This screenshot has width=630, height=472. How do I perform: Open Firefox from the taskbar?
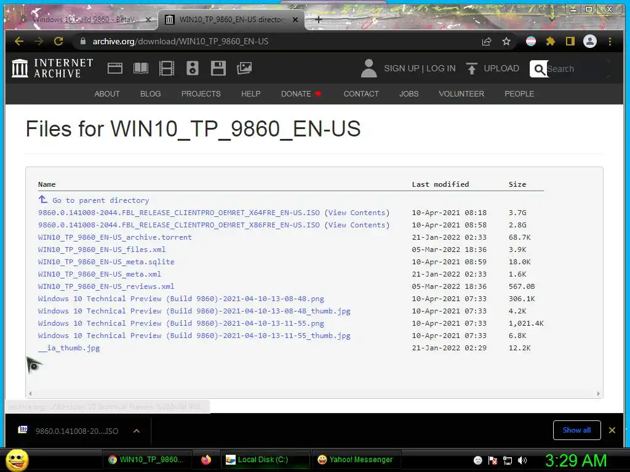(x=206, y=460)
